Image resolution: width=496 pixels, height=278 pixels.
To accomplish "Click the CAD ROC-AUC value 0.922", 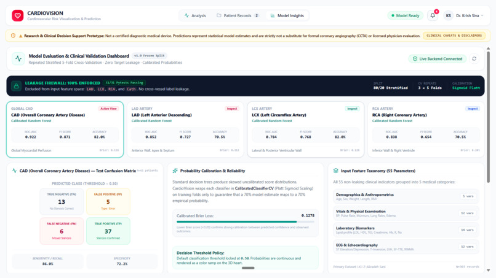I will [x=30, y=137].
